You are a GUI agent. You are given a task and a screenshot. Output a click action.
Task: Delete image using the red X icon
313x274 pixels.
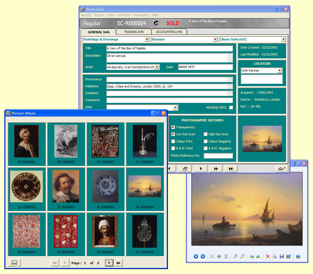tap(268, 256)
